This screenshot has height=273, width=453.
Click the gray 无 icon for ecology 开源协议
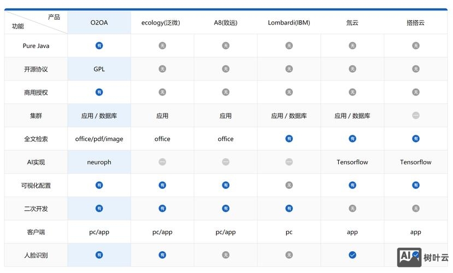(x=162, y=69)
